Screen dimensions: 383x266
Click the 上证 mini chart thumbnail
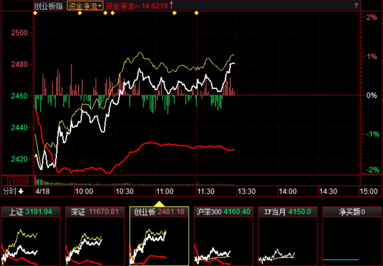31,241
